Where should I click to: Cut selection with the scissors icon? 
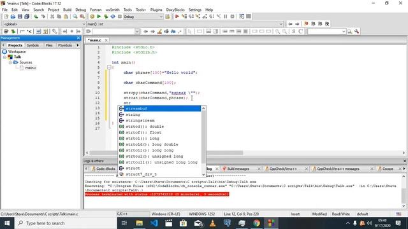(52, 17)
